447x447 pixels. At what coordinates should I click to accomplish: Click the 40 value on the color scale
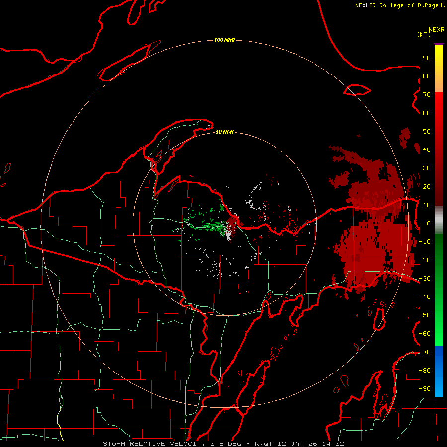click(x=427, y=149)
